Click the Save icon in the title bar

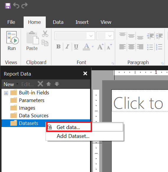click(8, 6)
